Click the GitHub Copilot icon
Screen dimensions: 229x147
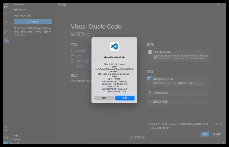[150, 52]
